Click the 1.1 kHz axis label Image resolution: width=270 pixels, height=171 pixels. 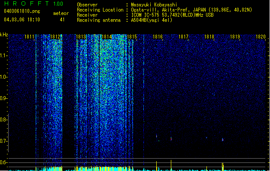click(4, 56)
